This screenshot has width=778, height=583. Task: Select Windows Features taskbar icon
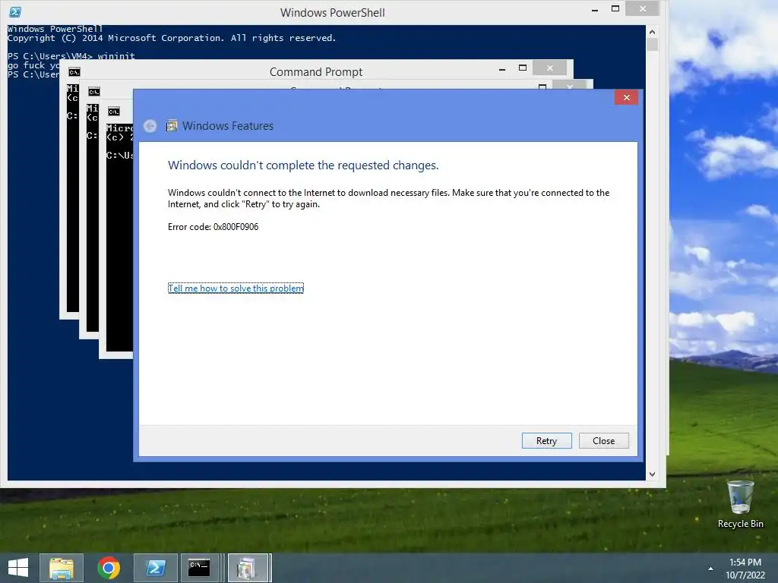coord(249,568)
